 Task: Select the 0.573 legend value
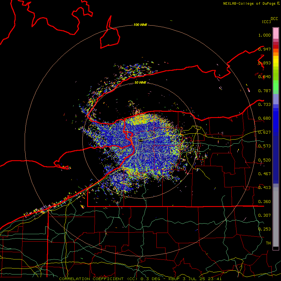(264, 146)
